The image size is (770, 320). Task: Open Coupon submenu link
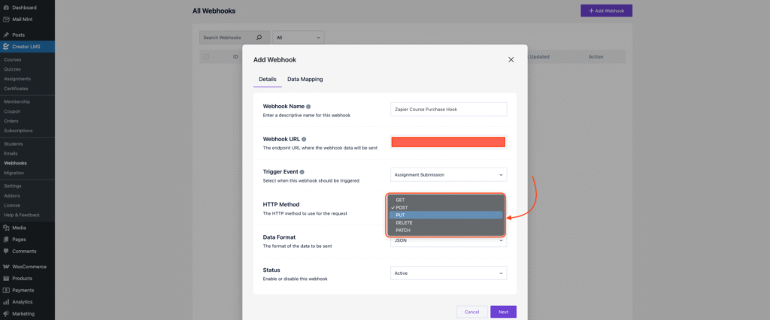pos(12,111)
